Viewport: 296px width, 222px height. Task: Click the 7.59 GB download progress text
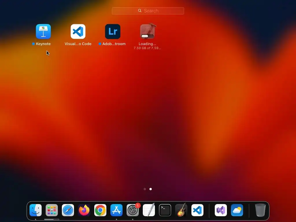tap(147, 48)
